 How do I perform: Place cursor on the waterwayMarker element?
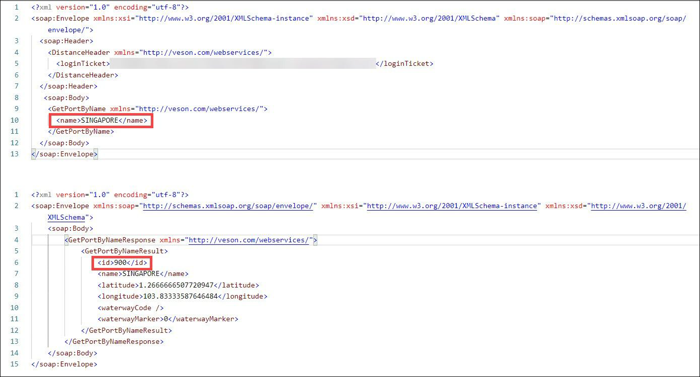(168, 319)
